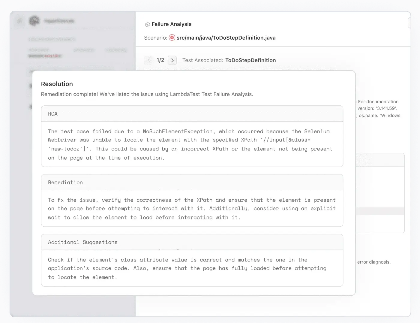Image resolution: width=420 pixels, height=323 pixels.
Task: Click the NoSuchElementException RCA explanation text
Action: pyautogui.click(x=190, y=144)
